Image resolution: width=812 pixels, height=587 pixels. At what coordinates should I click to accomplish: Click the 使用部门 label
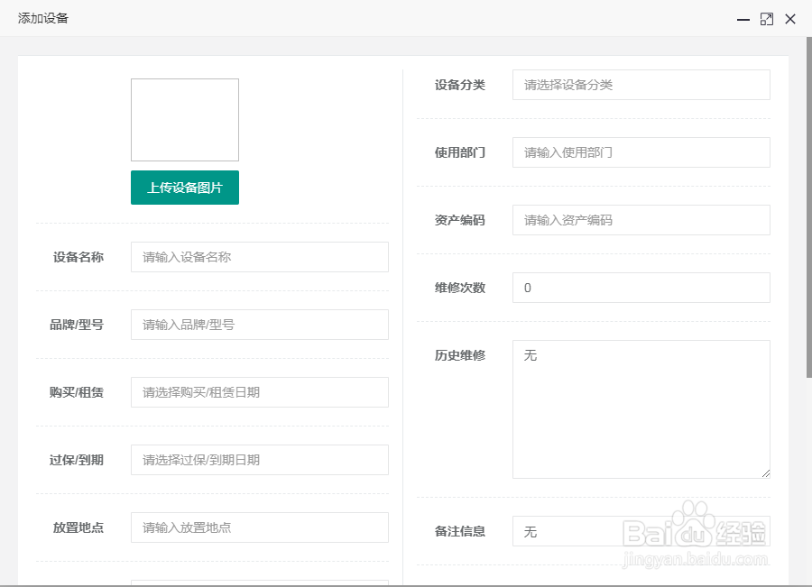(460, 152)
